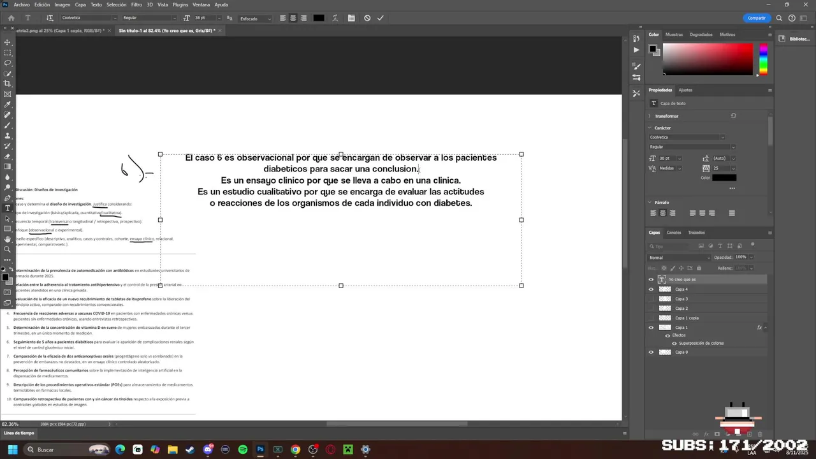Reset transform in Properties panel
This screenshot has height=459, width=816.
click(733, 116)
